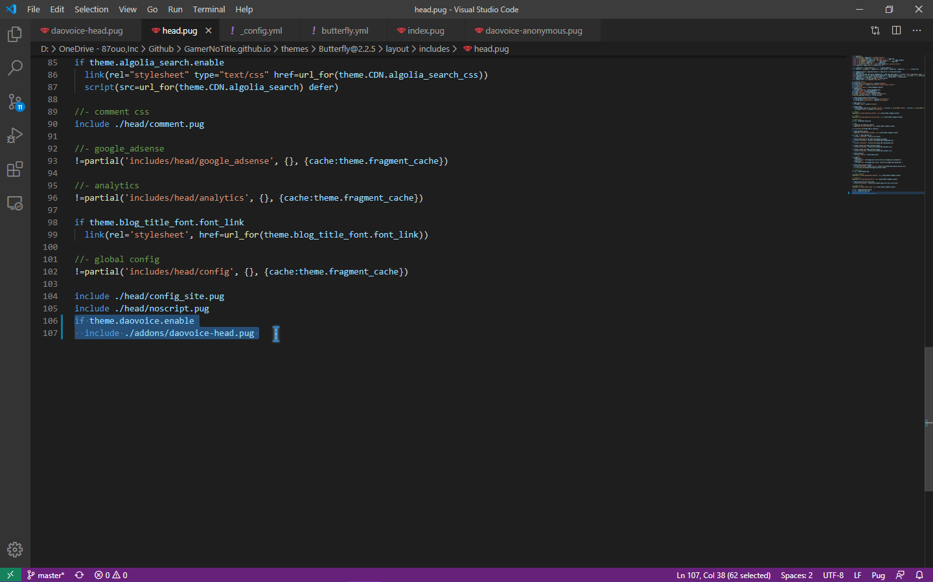933x582 pixels.
Task: Select the Pug language mode indicator
Action: pyautogui.click(x=878, y=575)
